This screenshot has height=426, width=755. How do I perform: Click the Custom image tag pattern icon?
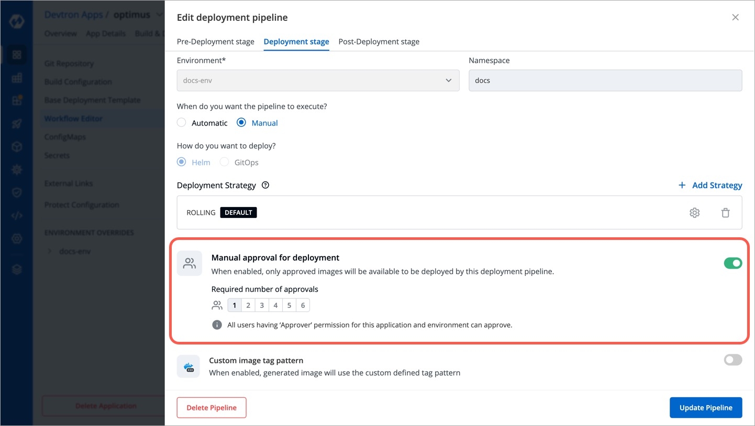pyautogui.click(x=188, y=366)
